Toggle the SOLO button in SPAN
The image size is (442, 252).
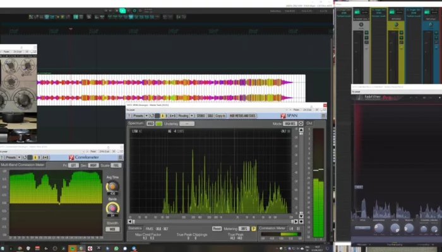coord(210,115)
